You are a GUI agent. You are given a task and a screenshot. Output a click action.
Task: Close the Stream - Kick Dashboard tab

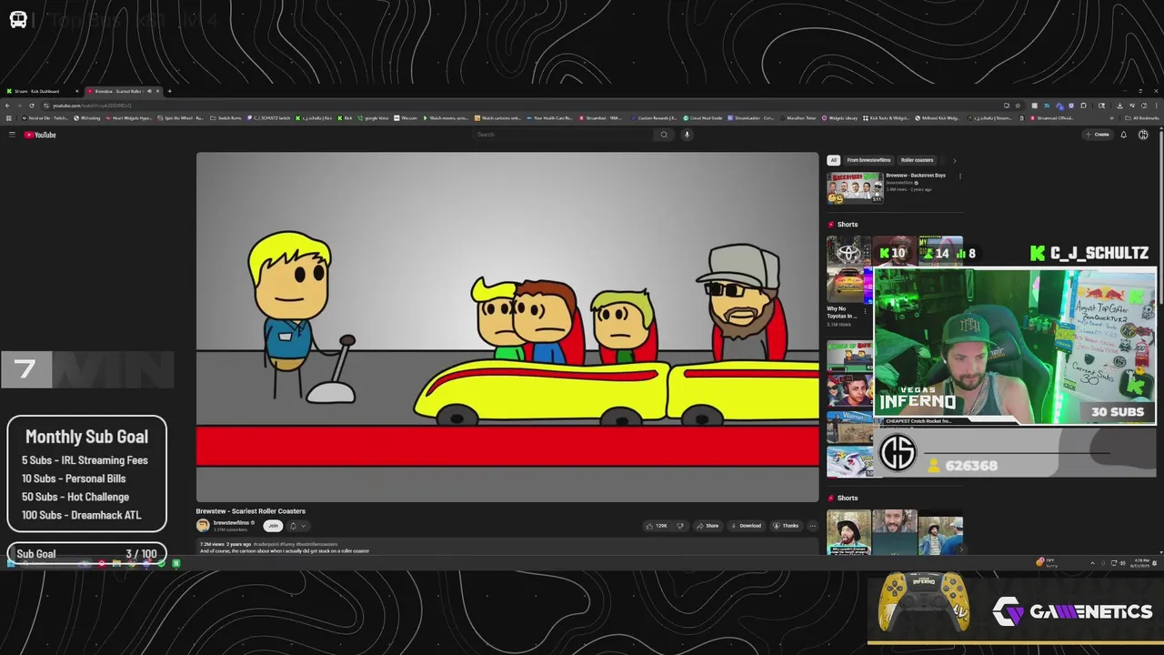pos(76,91)
